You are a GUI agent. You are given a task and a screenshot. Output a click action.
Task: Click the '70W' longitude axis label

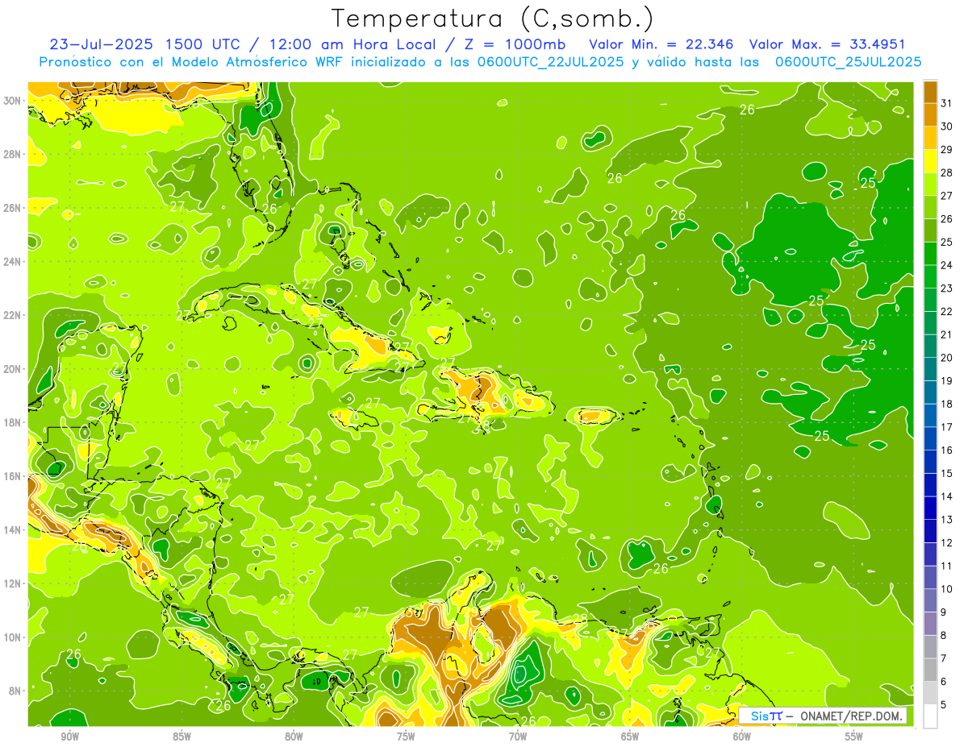click(x=518, y=737)
